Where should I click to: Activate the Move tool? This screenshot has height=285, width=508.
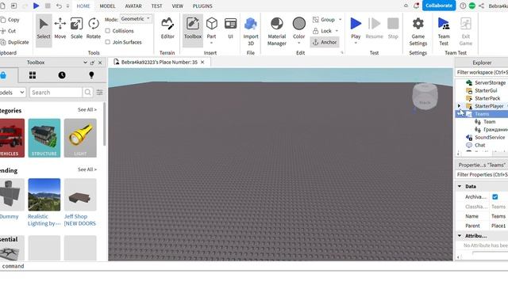[60, 29]
